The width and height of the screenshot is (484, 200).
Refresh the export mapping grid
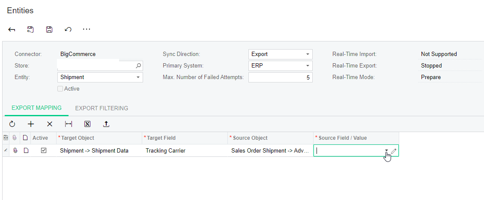pos(12,124)
